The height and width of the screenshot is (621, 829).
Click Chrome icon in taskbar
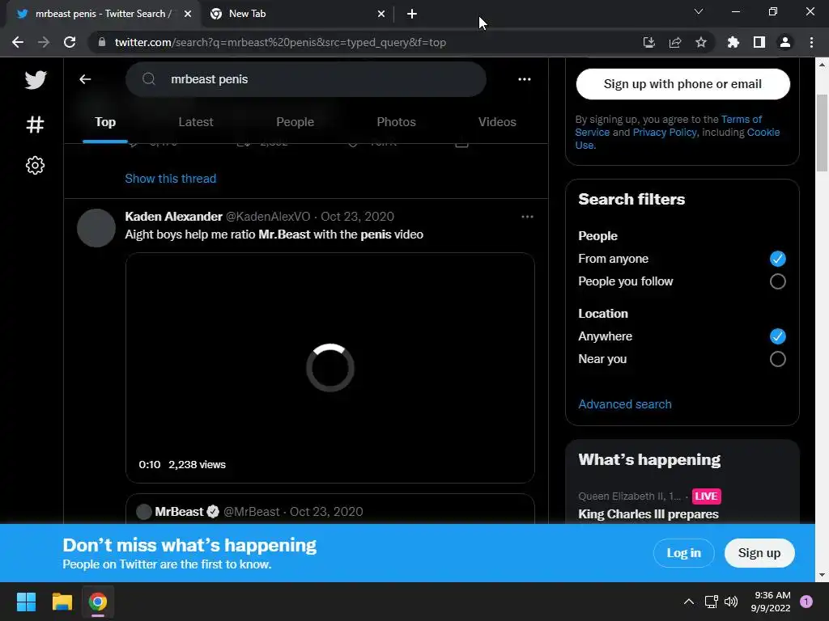coord(98,602)
